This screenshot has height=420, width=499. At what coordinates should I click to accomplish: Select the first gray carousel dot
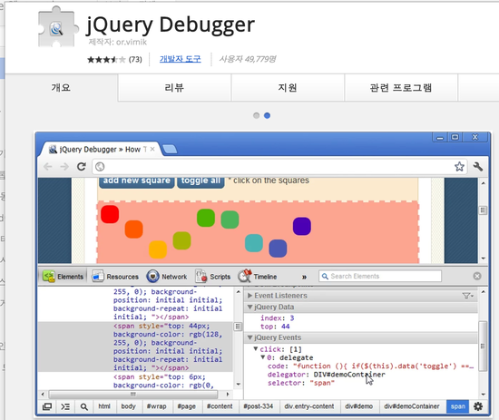coord(256,115)
